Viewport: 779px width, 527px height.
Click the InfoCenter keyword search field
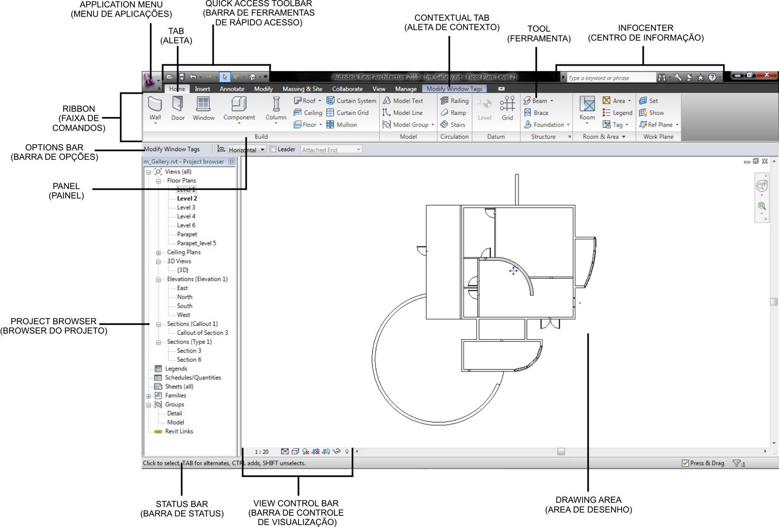[612, 77]
